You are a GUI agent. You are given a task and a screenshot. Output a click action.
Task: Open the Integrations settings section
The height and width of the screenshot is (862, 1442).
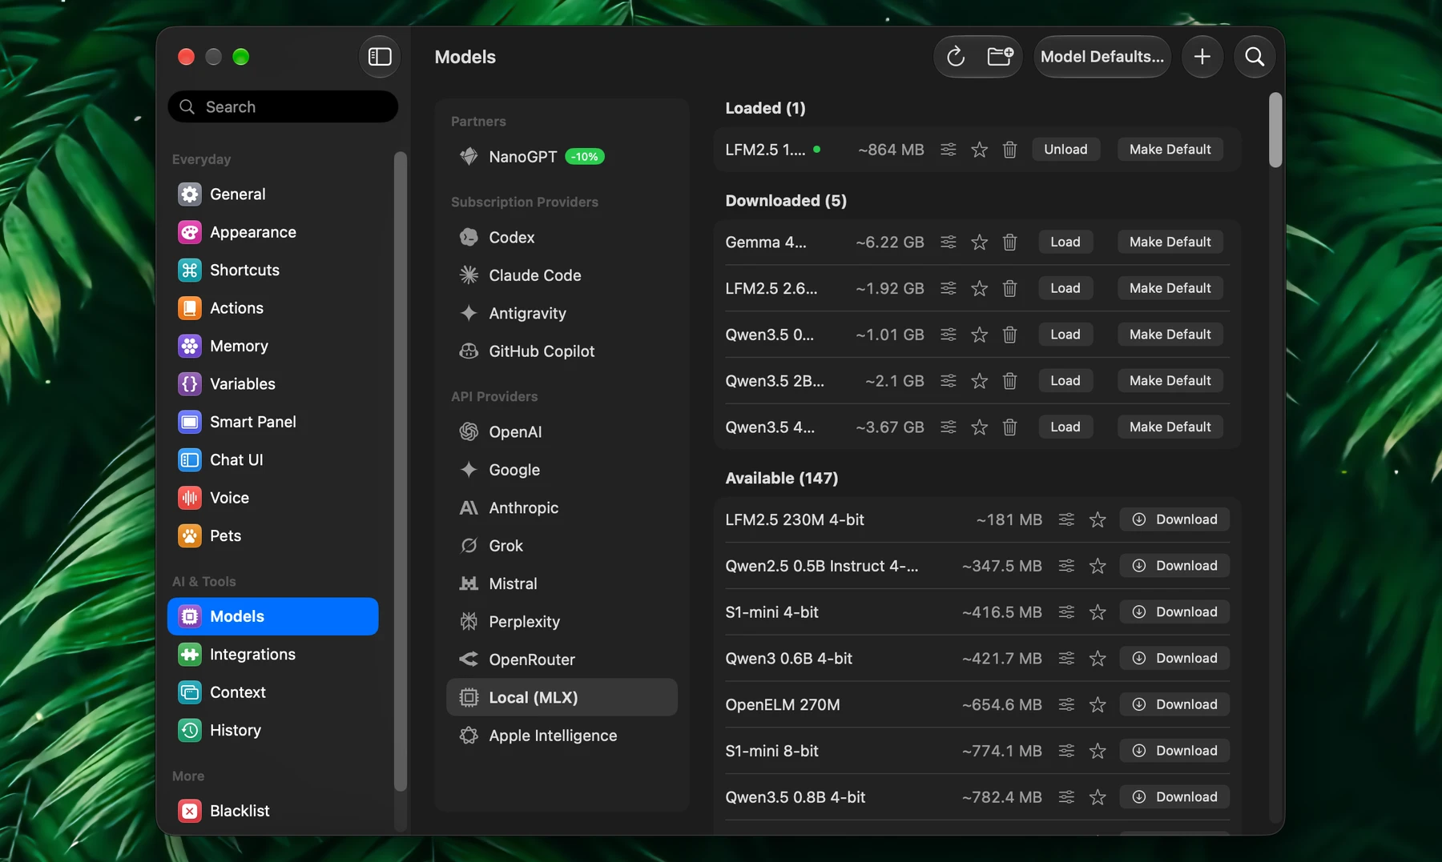[272, 655]
